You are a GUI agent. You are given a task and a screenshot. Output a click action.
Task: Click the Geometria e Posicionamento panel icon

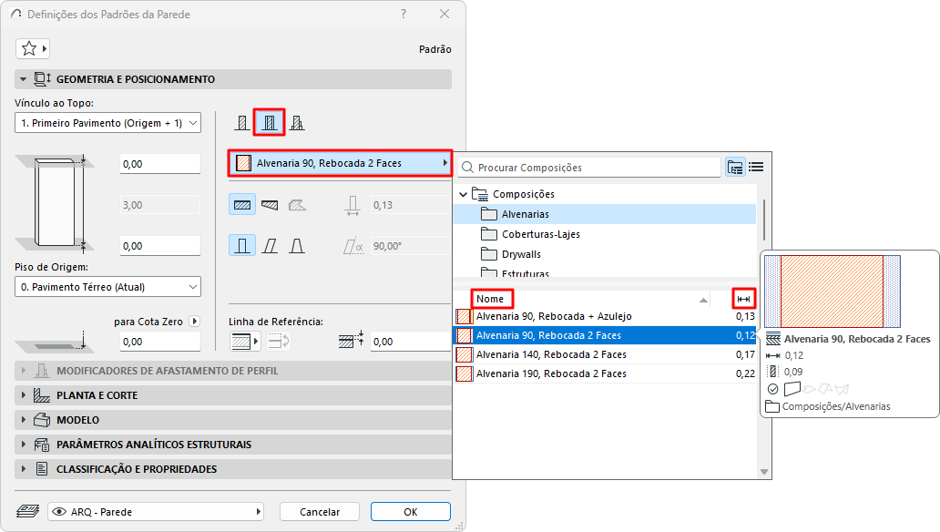(42, 79)
